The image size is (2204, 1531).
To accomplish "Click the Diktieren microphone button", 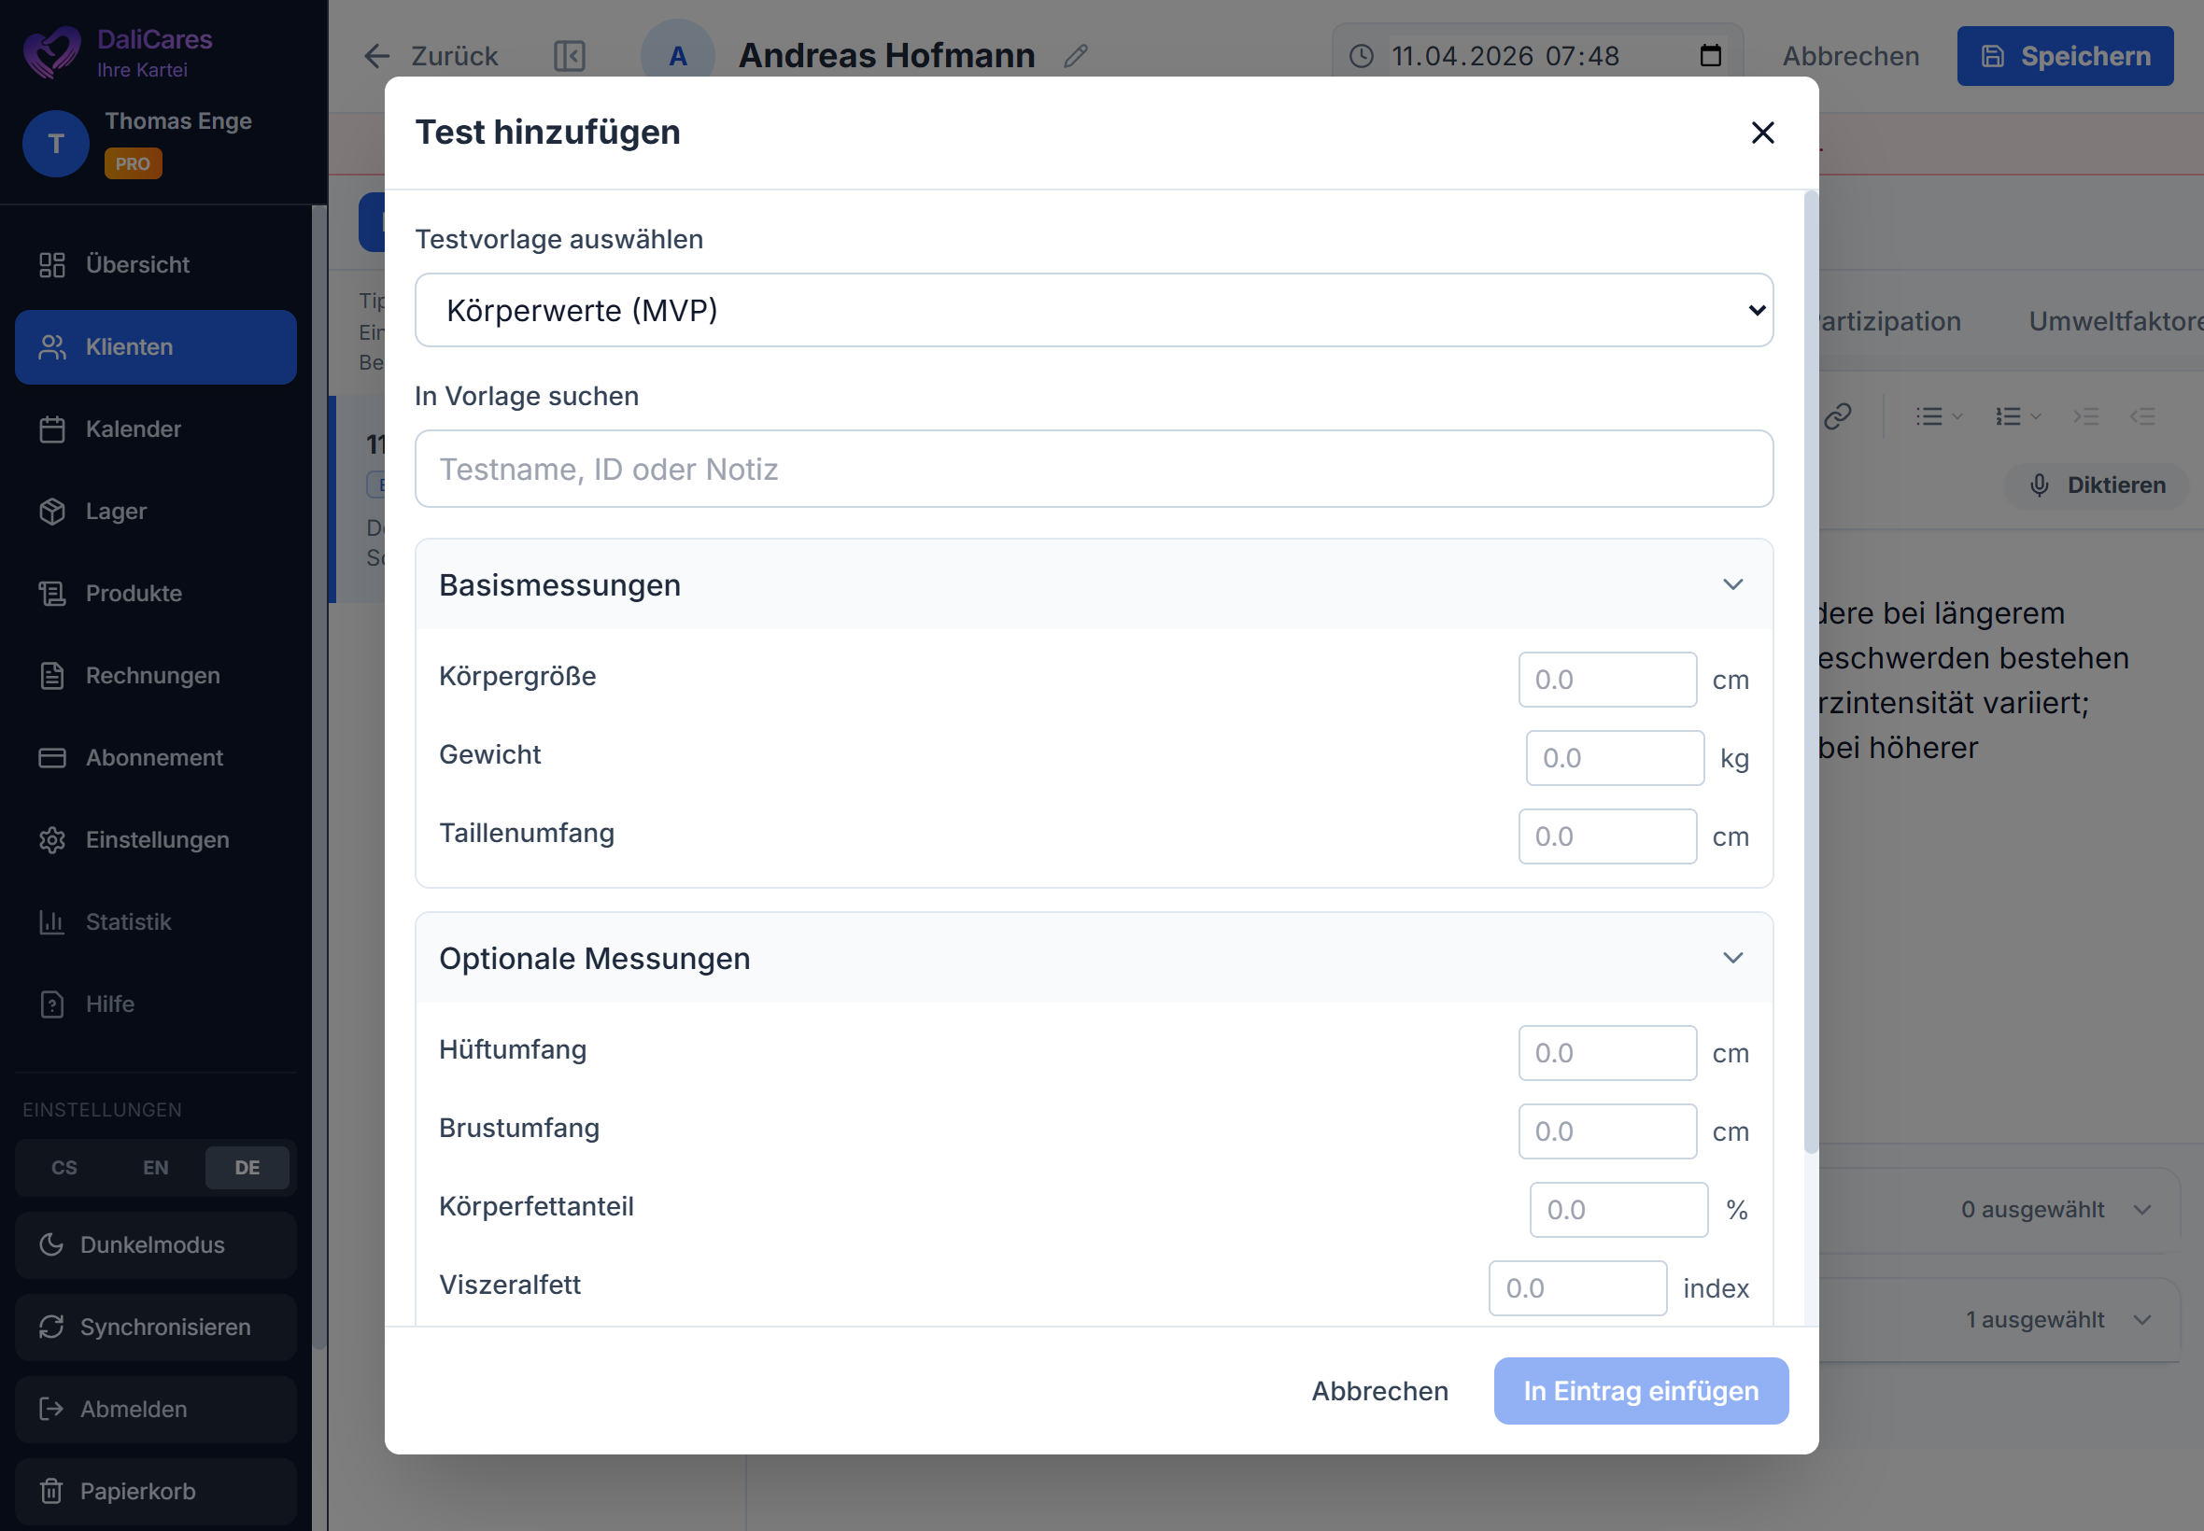I will [x=2097, y=485].
